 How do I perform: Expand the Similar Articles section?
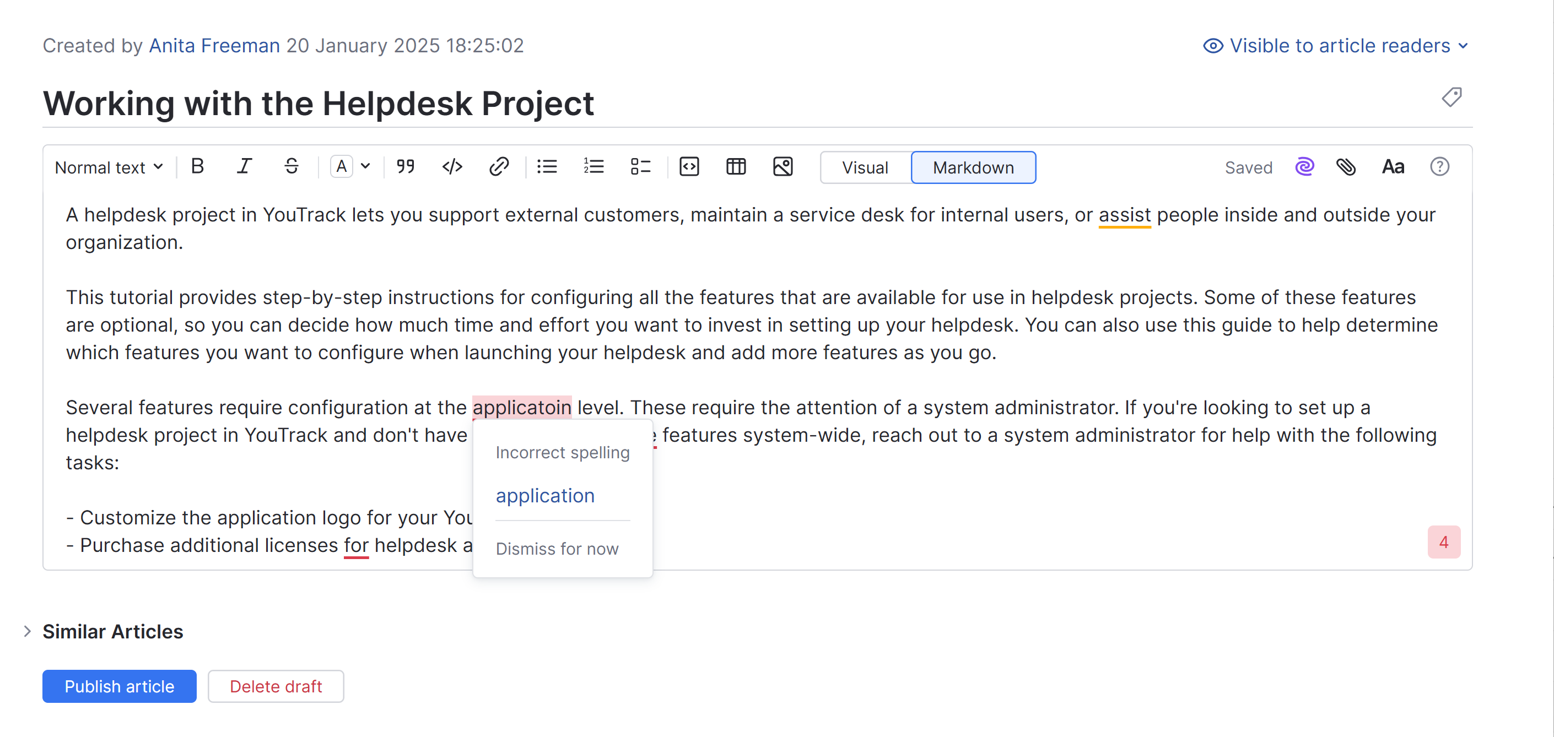click(x=28, y=631)
